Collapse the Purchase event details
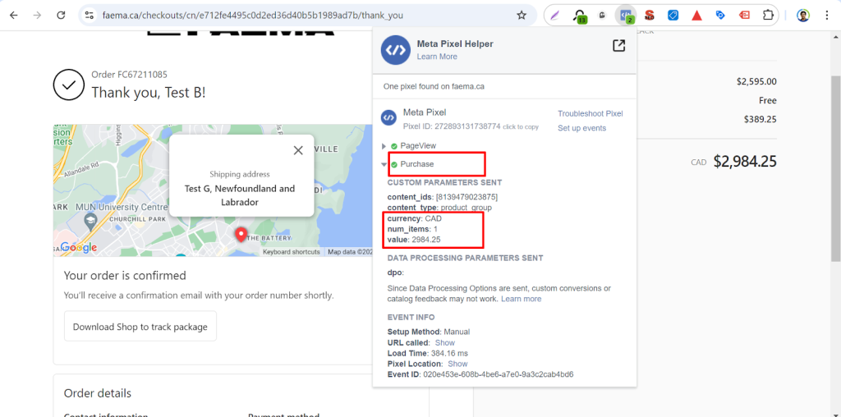The height and width of the screenshot is (417, 841). 384,164
